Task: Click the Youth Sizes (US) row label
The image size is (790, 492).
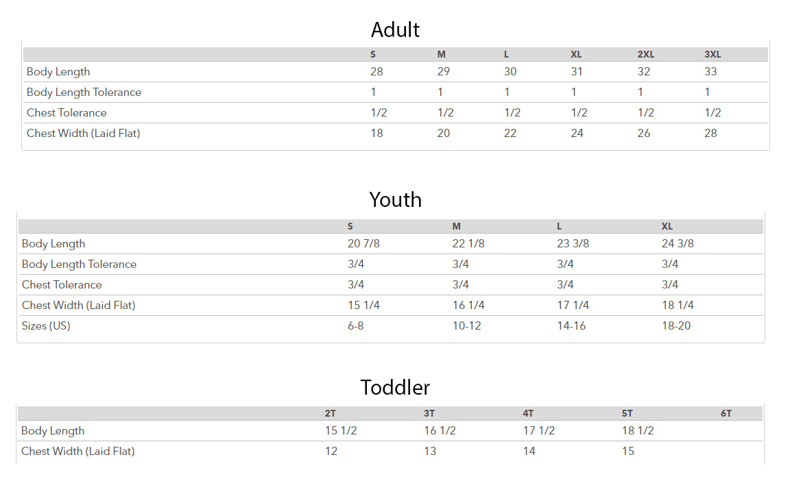Action: coord(46,326)
